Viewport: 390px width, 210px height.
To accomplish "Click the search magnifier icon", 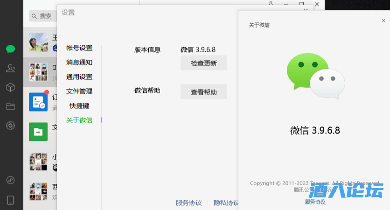I will tap(34, 16).
